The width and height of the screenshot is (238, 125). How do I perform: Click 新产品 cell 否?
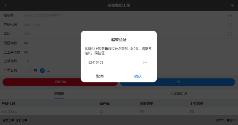click(x=101, y=111)
